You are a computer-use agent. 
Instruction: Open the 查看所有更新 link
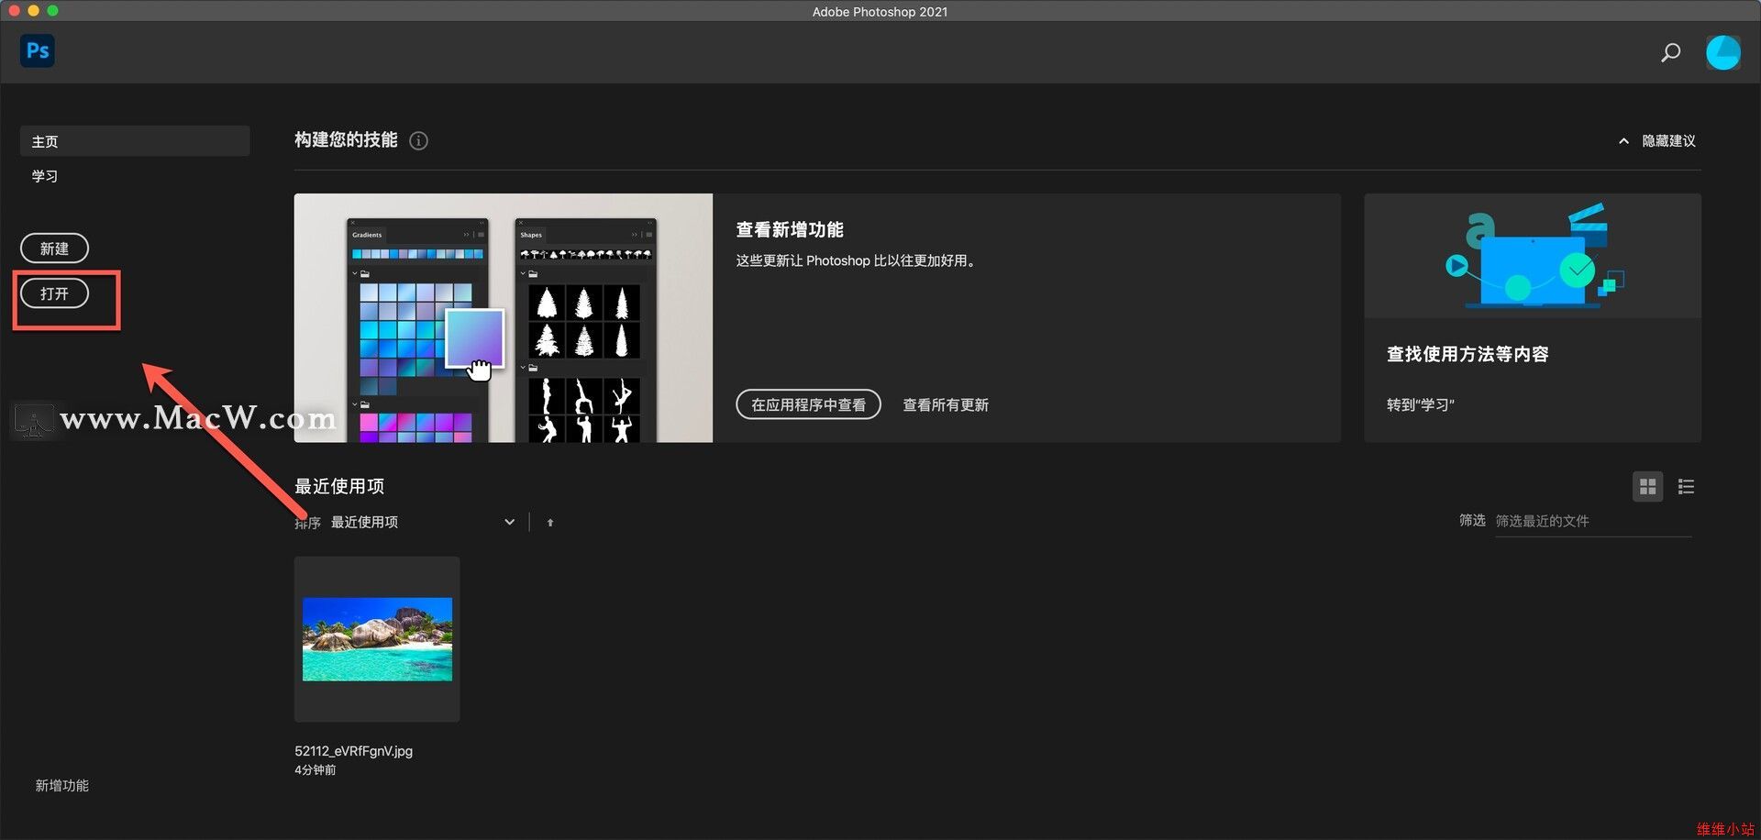coord(946,405)
